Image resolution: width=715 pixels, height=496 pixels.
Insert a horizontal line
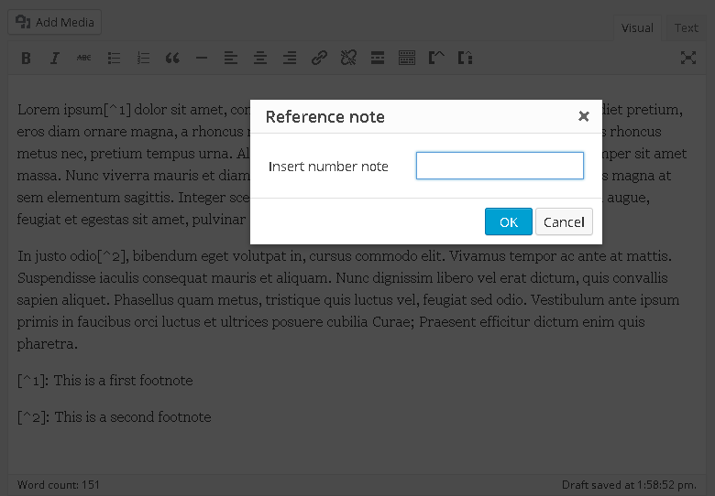click(x=202, y=59)
